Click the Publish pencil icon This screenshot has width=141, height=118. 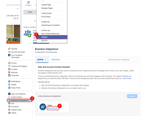(28, 2)
